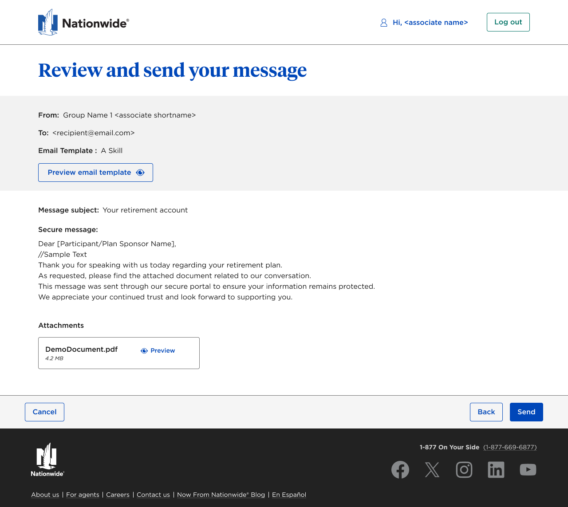Open the Instagram social icon

(x=464, y=470)
